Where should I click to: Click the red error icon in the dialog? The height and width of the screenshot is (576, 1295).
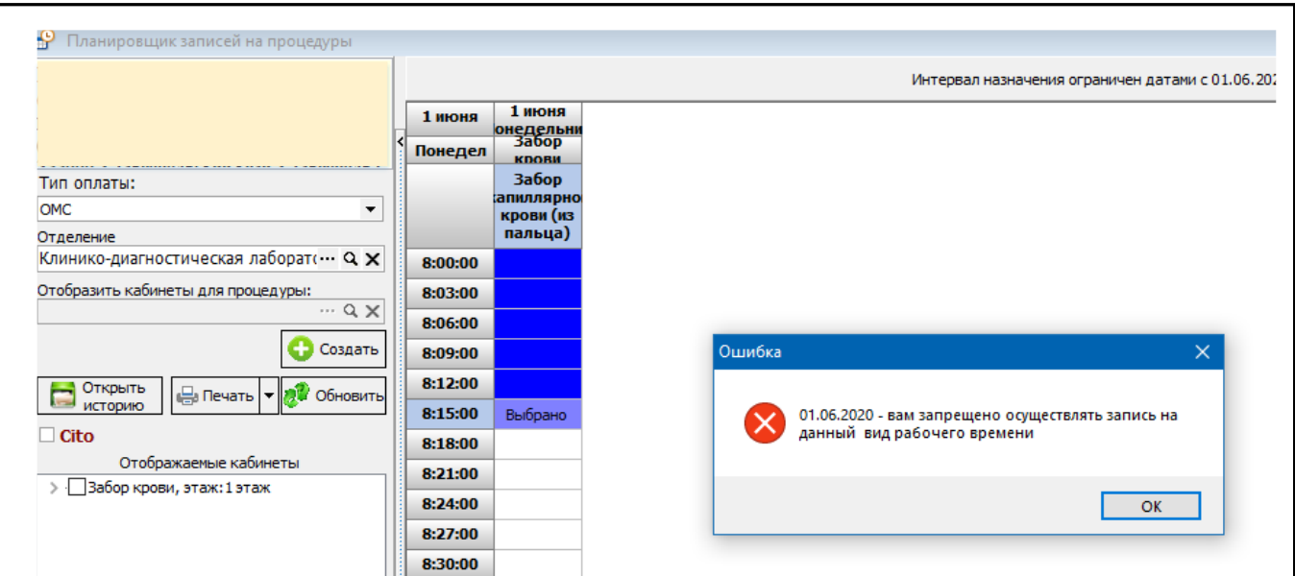[765, 423]
